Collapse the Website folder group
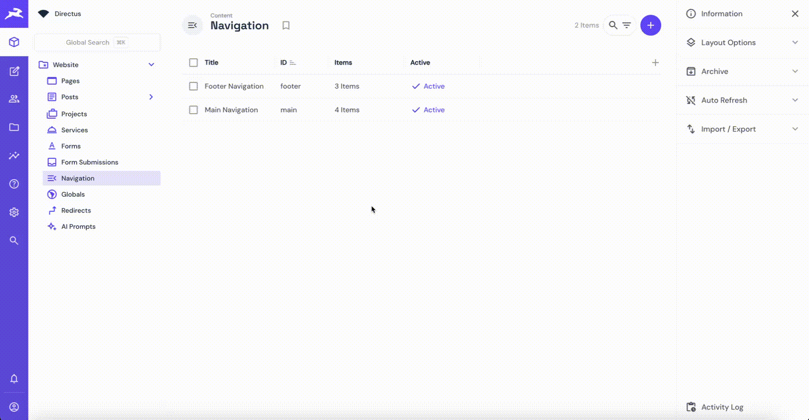The image size is (809, 420). (151, 65)
